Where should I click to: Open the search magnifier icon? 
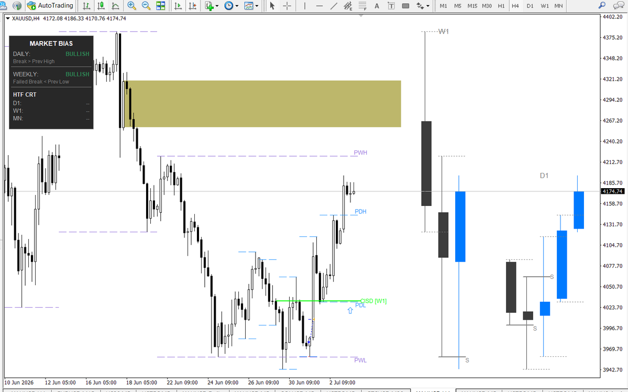point(602,6)
